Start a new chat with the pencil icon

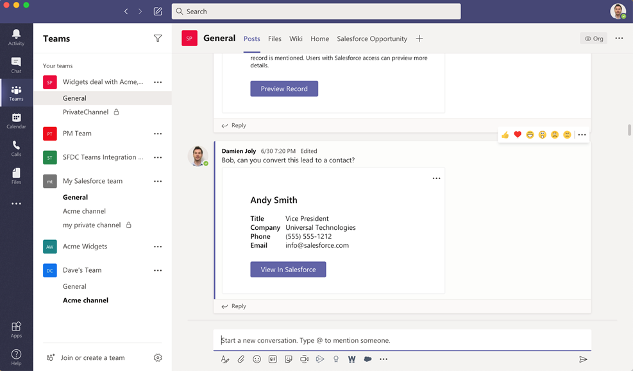click(157, 11)
